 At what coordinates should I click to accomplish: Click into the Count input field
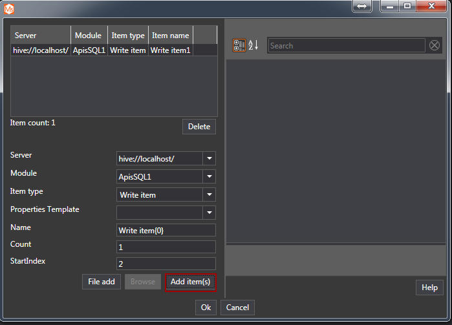coord(166,247)
